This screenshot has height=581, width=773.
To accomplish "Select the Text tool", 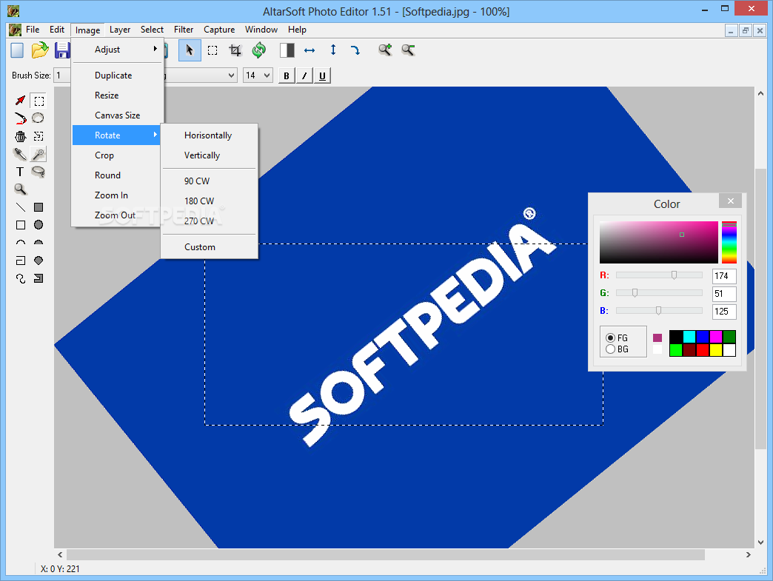I will [20, 172].
